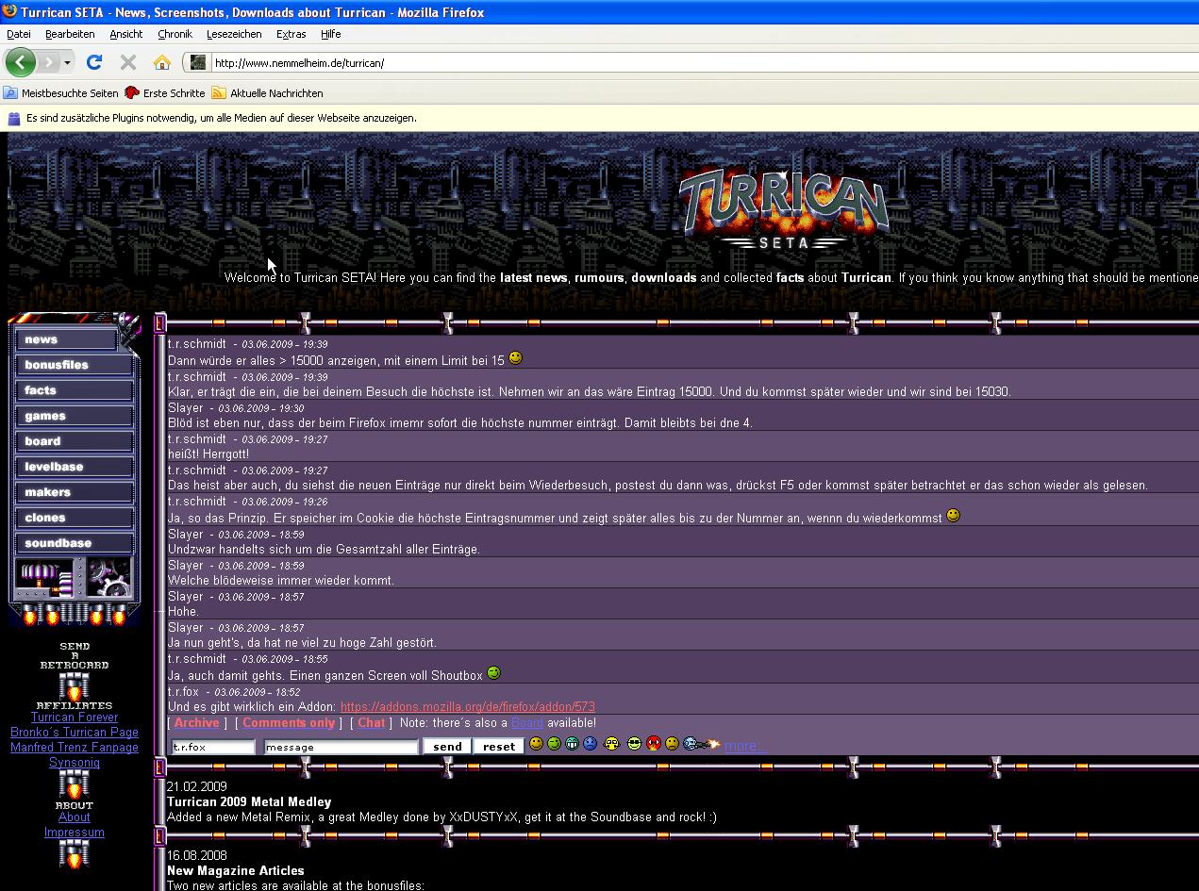The width and height of the screenshot is (1199, 891).
Task: Open the shoutbox Chat link
Action: click(372, 723)
